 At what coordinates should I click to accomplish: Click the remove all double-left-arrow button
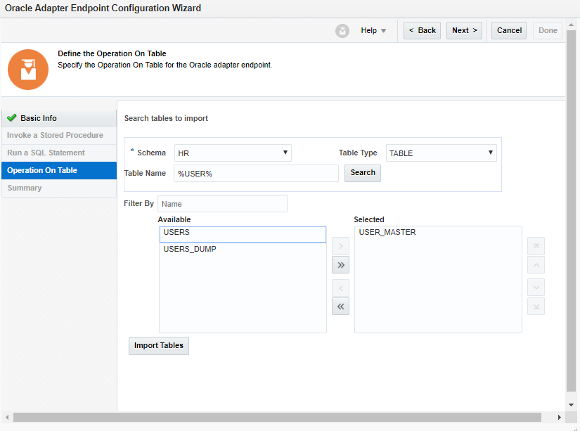pyautogui.click(x=341, y=306)
